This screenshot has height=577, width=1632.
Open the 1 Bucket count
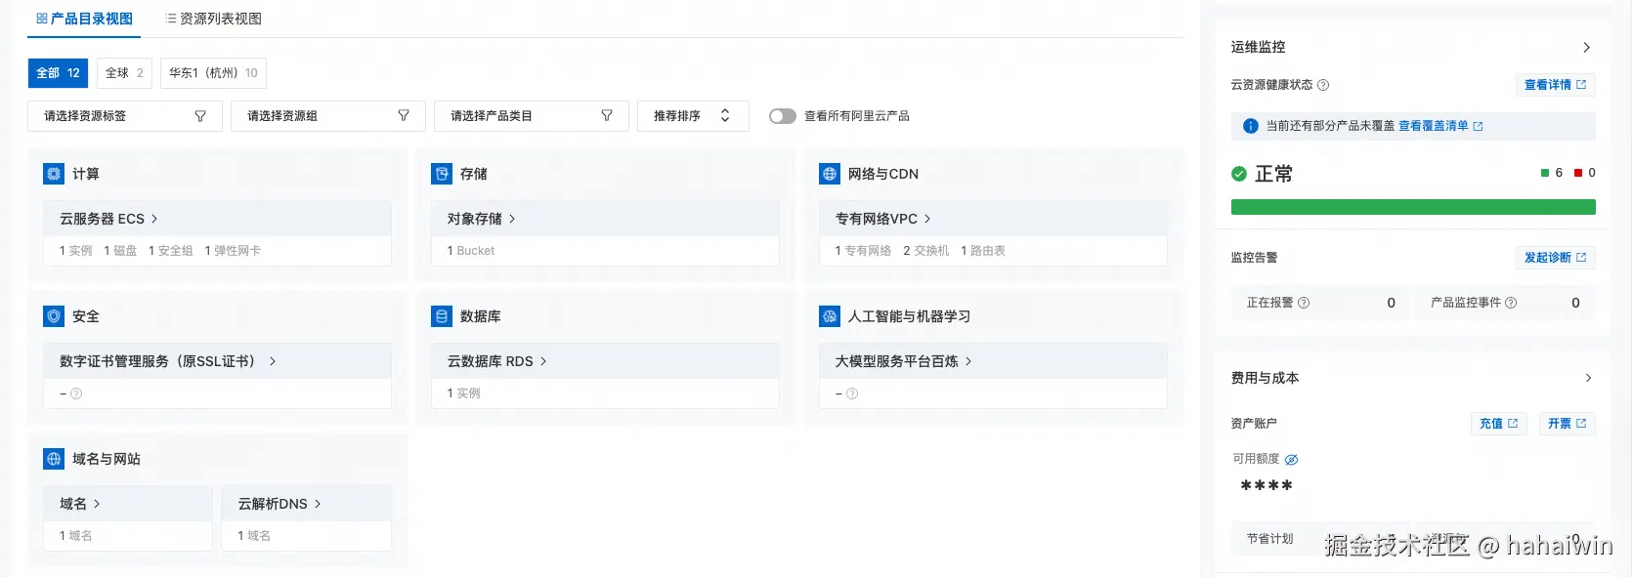[x=471, y=251]
